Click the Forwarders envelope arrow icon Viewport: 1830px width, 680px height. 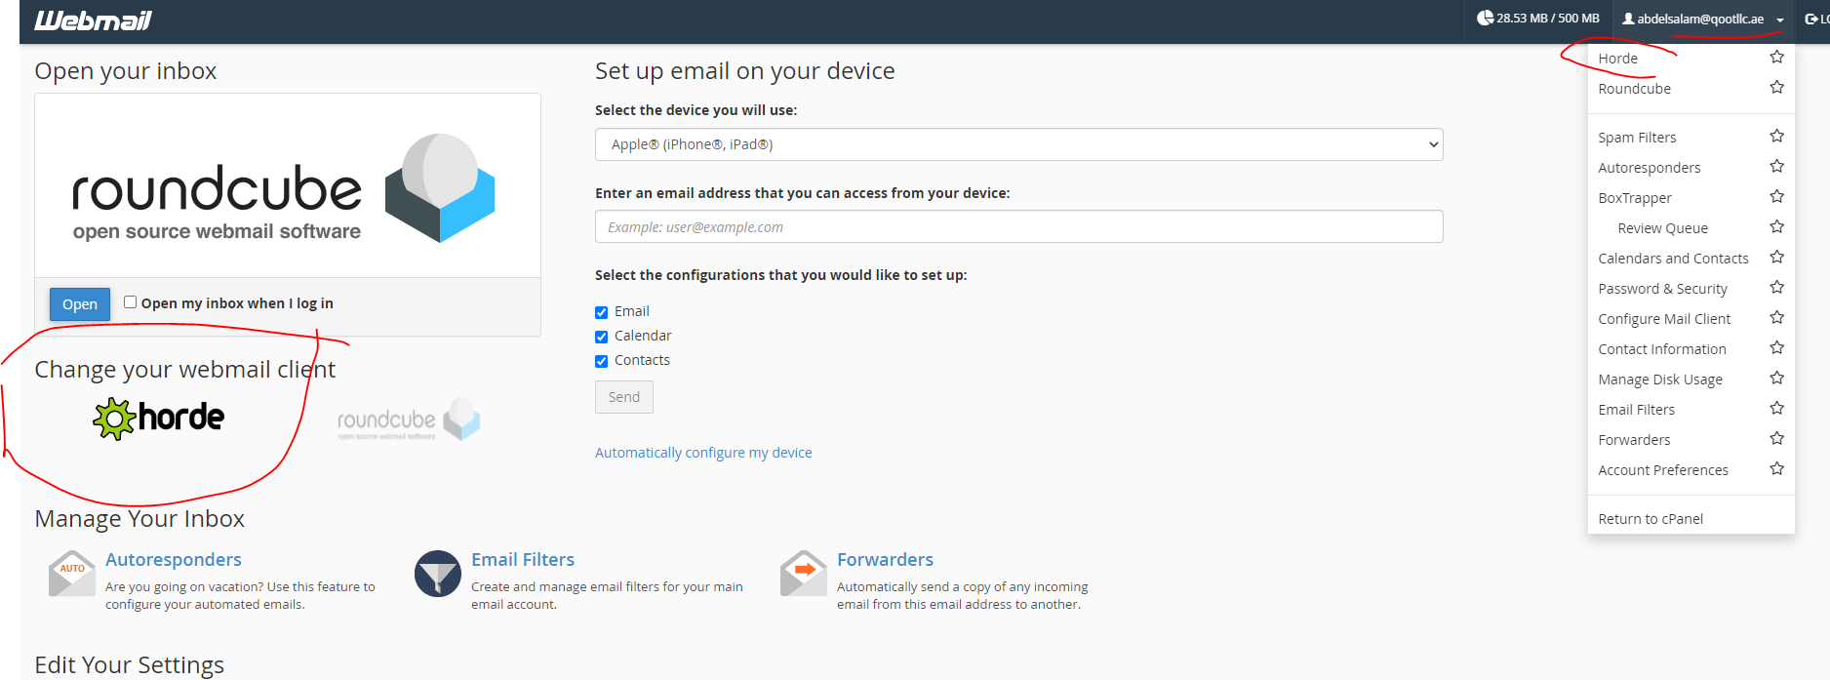(x=803, y=574)
